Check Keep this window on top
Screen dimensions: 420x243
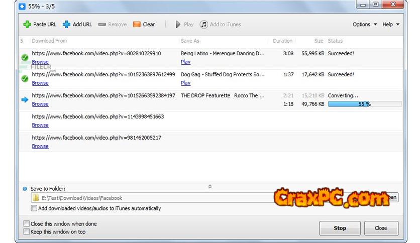click(27, 231)
